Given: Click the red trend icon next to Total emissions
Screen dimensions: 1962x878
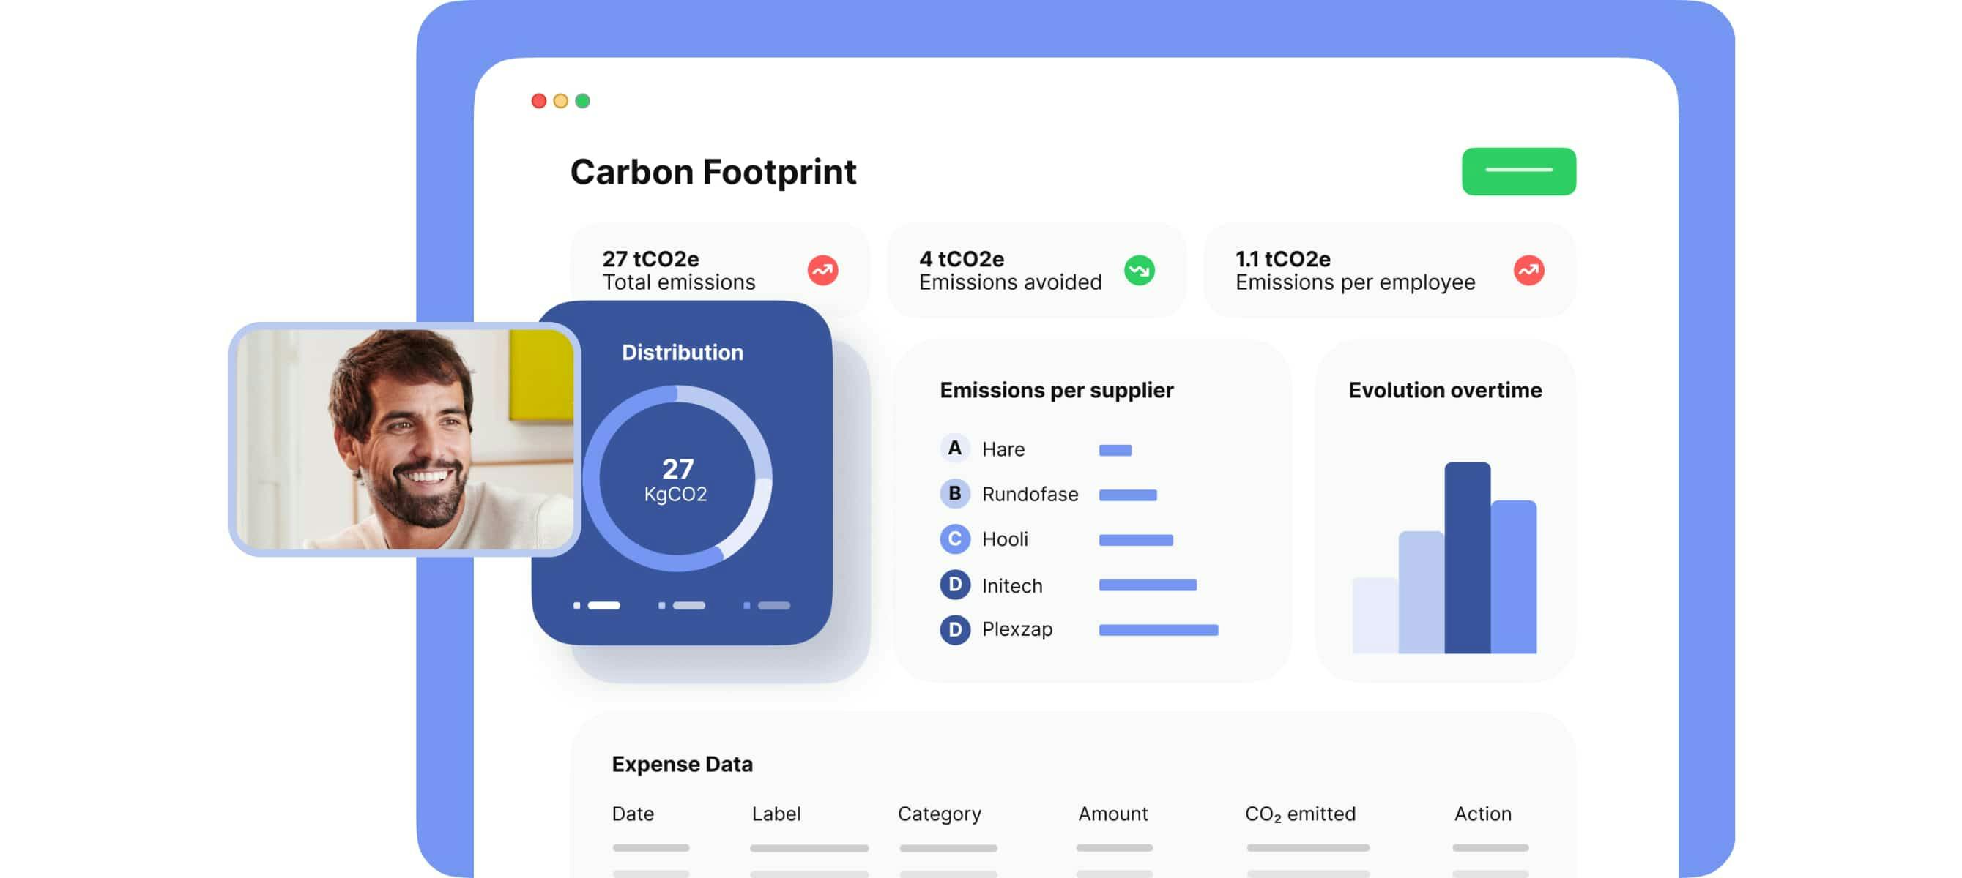Looking at the screenshot, I should coord(821,270).
